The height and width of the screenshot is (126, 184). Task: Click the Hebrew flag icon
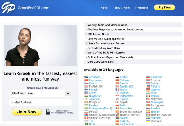[117, 93]
